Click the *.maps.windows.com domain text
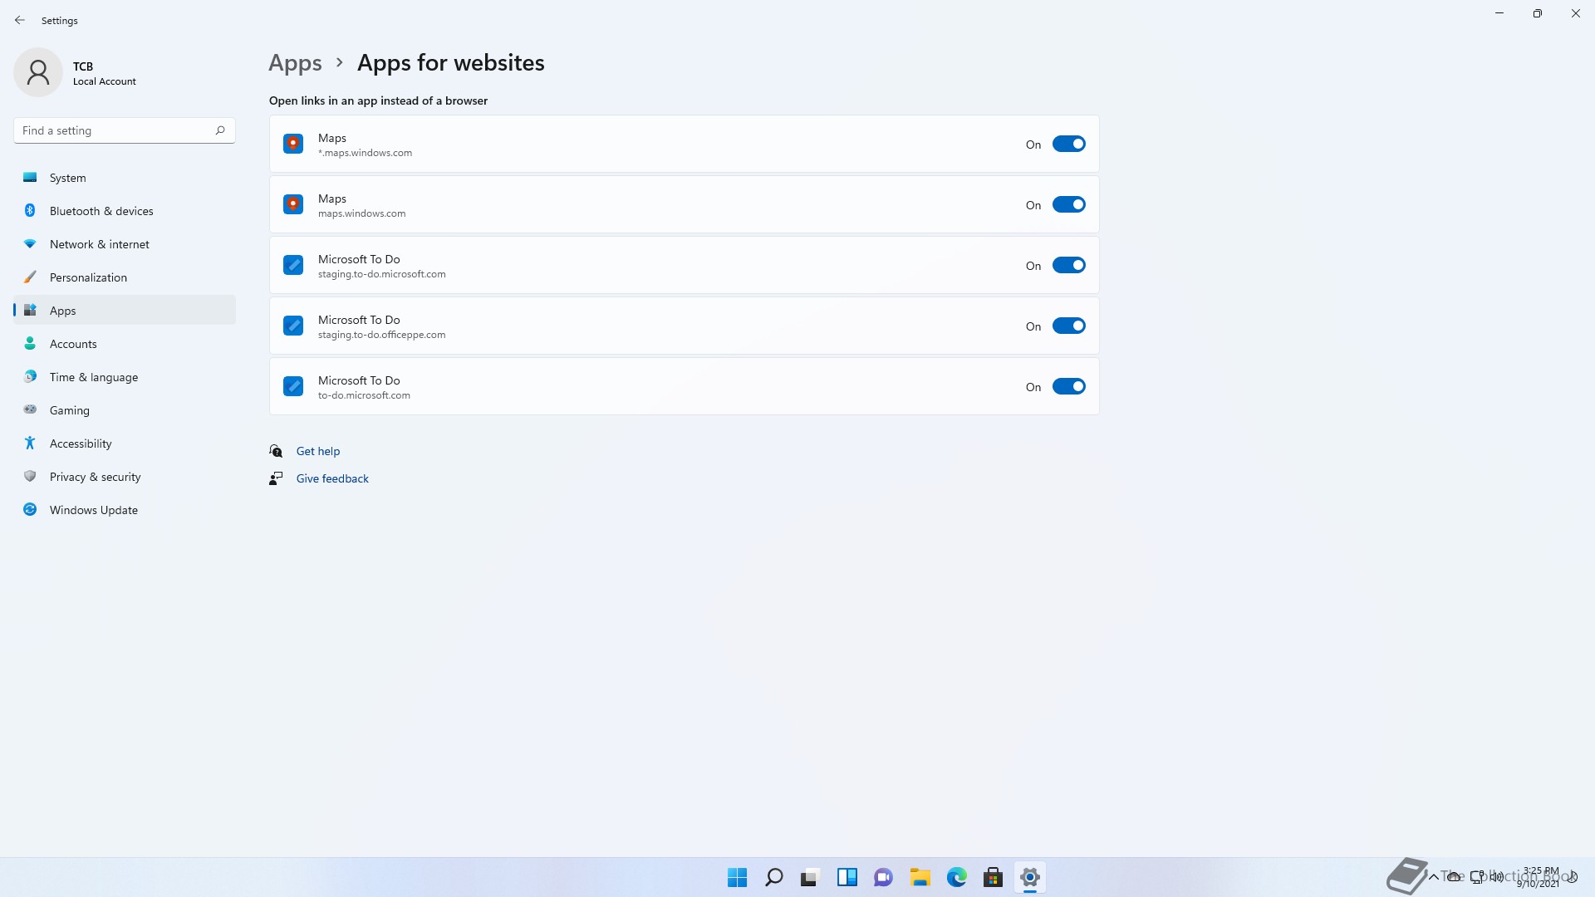The image size is (1595, 897). tap(365, 153)
